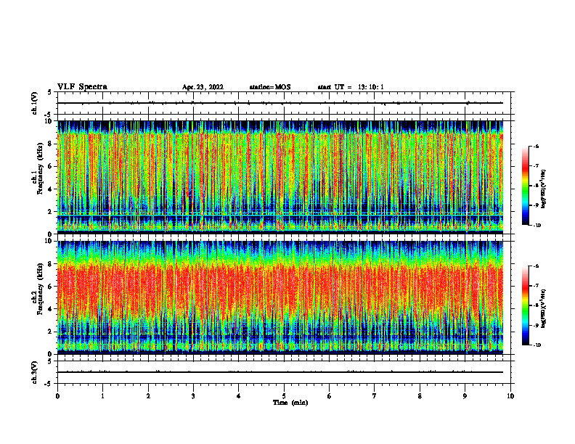
Task: Click the ch.1 color bar log(PSD) title
Action: [545, 189]
